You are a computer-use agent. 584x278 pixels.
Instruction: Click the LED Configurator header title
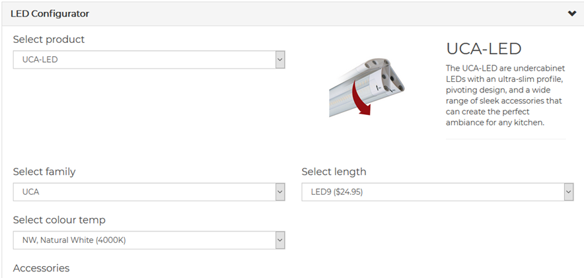point(50,14)
